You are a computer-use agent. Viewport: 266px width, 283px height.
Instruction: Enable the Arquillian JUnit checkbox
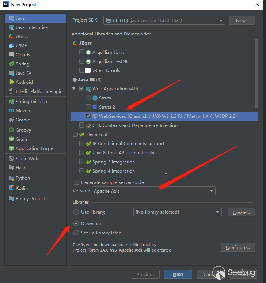tap(82, 52)
